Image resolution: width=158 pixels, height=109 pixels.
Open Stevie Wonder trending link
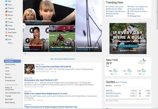pos(113,14)
